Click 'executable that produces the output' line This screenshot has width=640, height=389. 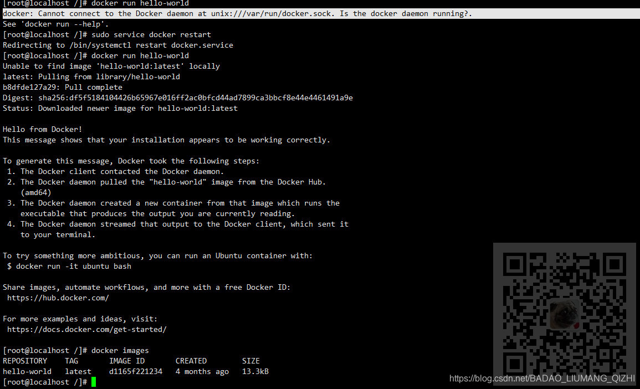click(157, 214)
